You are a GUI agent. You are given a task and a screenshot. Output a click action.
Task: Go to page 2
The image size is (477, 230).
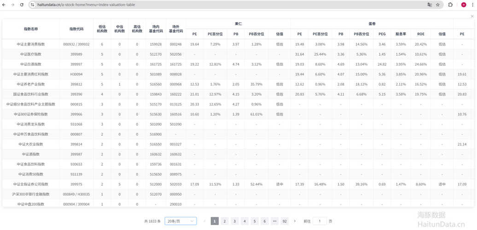point(225,221)
